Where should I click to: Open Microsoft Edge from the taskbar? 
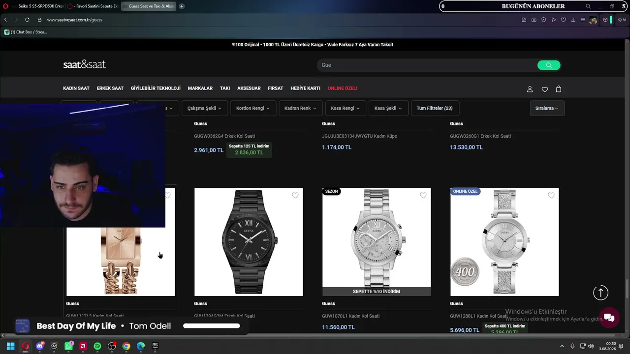[x=141, y=346]
